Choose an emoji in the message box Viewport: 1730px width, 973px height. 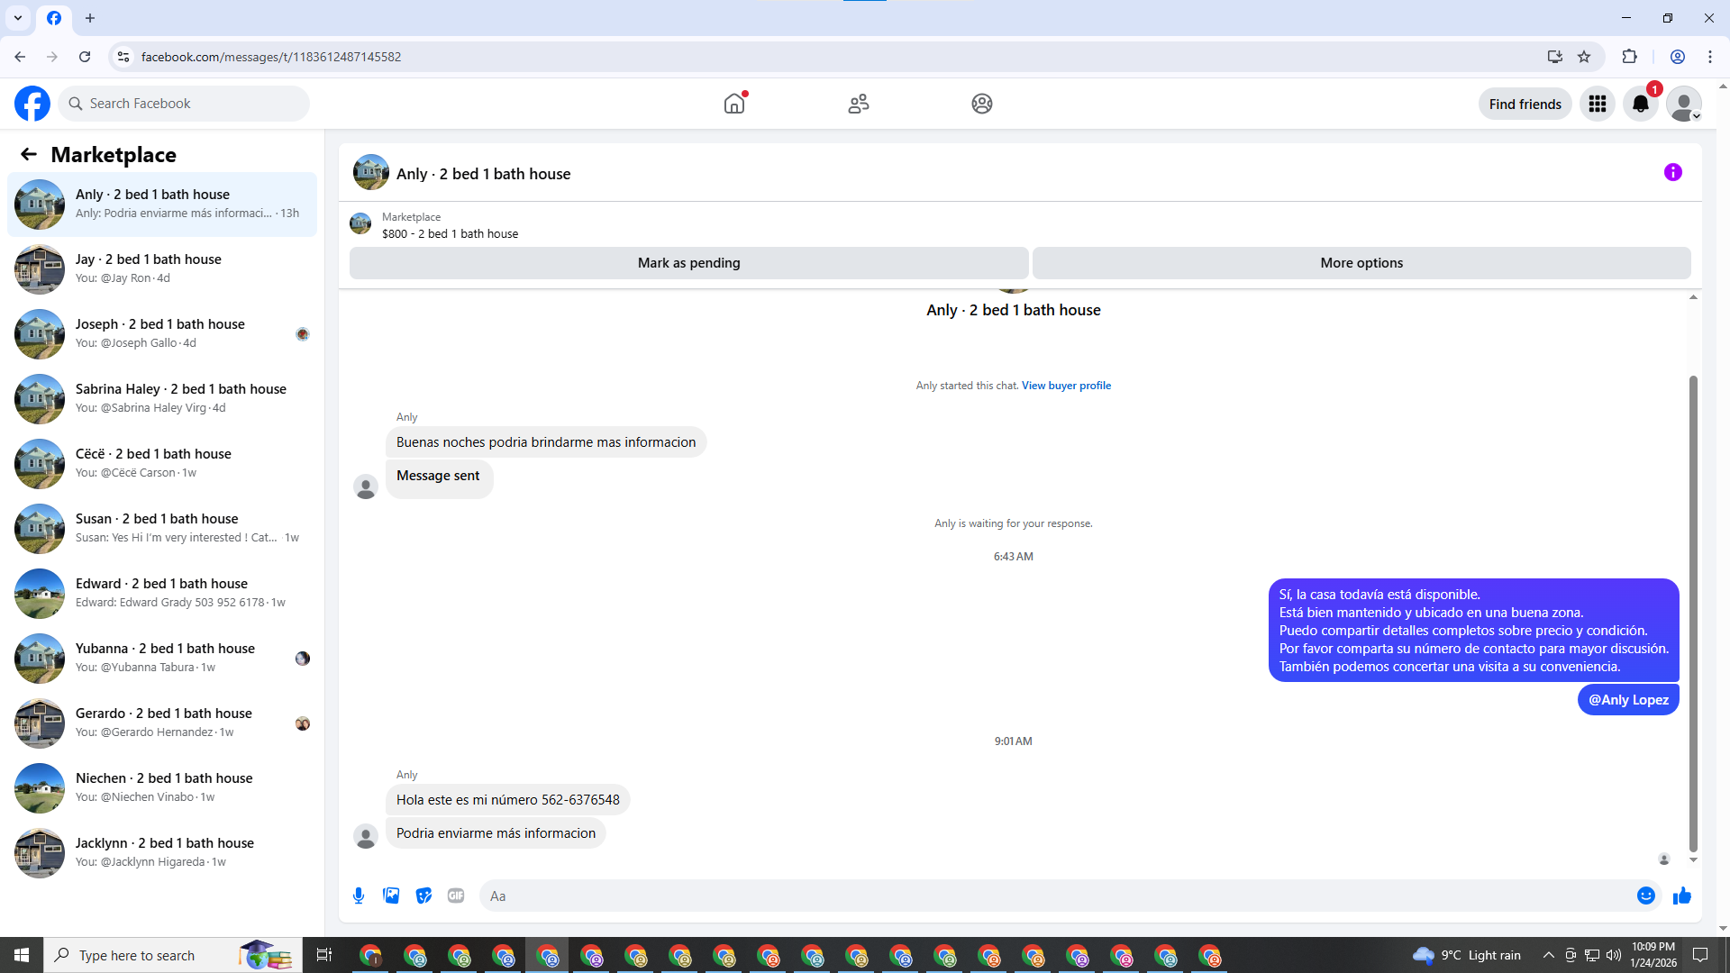pos(1645,896)
